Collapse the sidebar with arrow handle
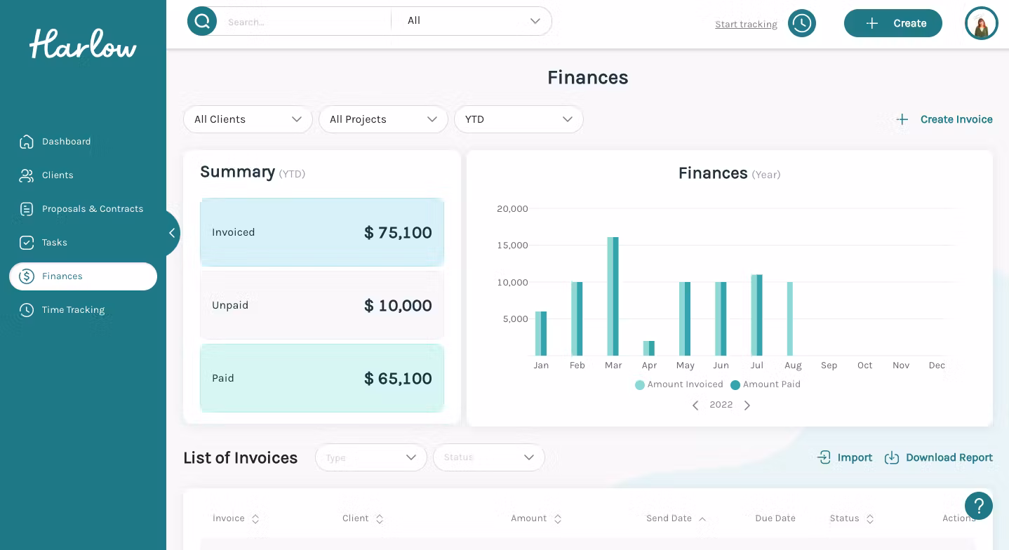 [172, 233]
